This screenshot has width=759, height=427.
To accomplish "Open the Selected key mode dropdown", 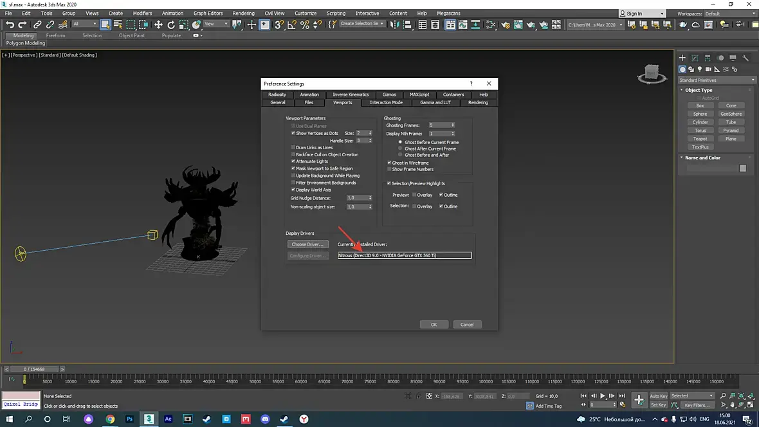I will coord(692,395).
